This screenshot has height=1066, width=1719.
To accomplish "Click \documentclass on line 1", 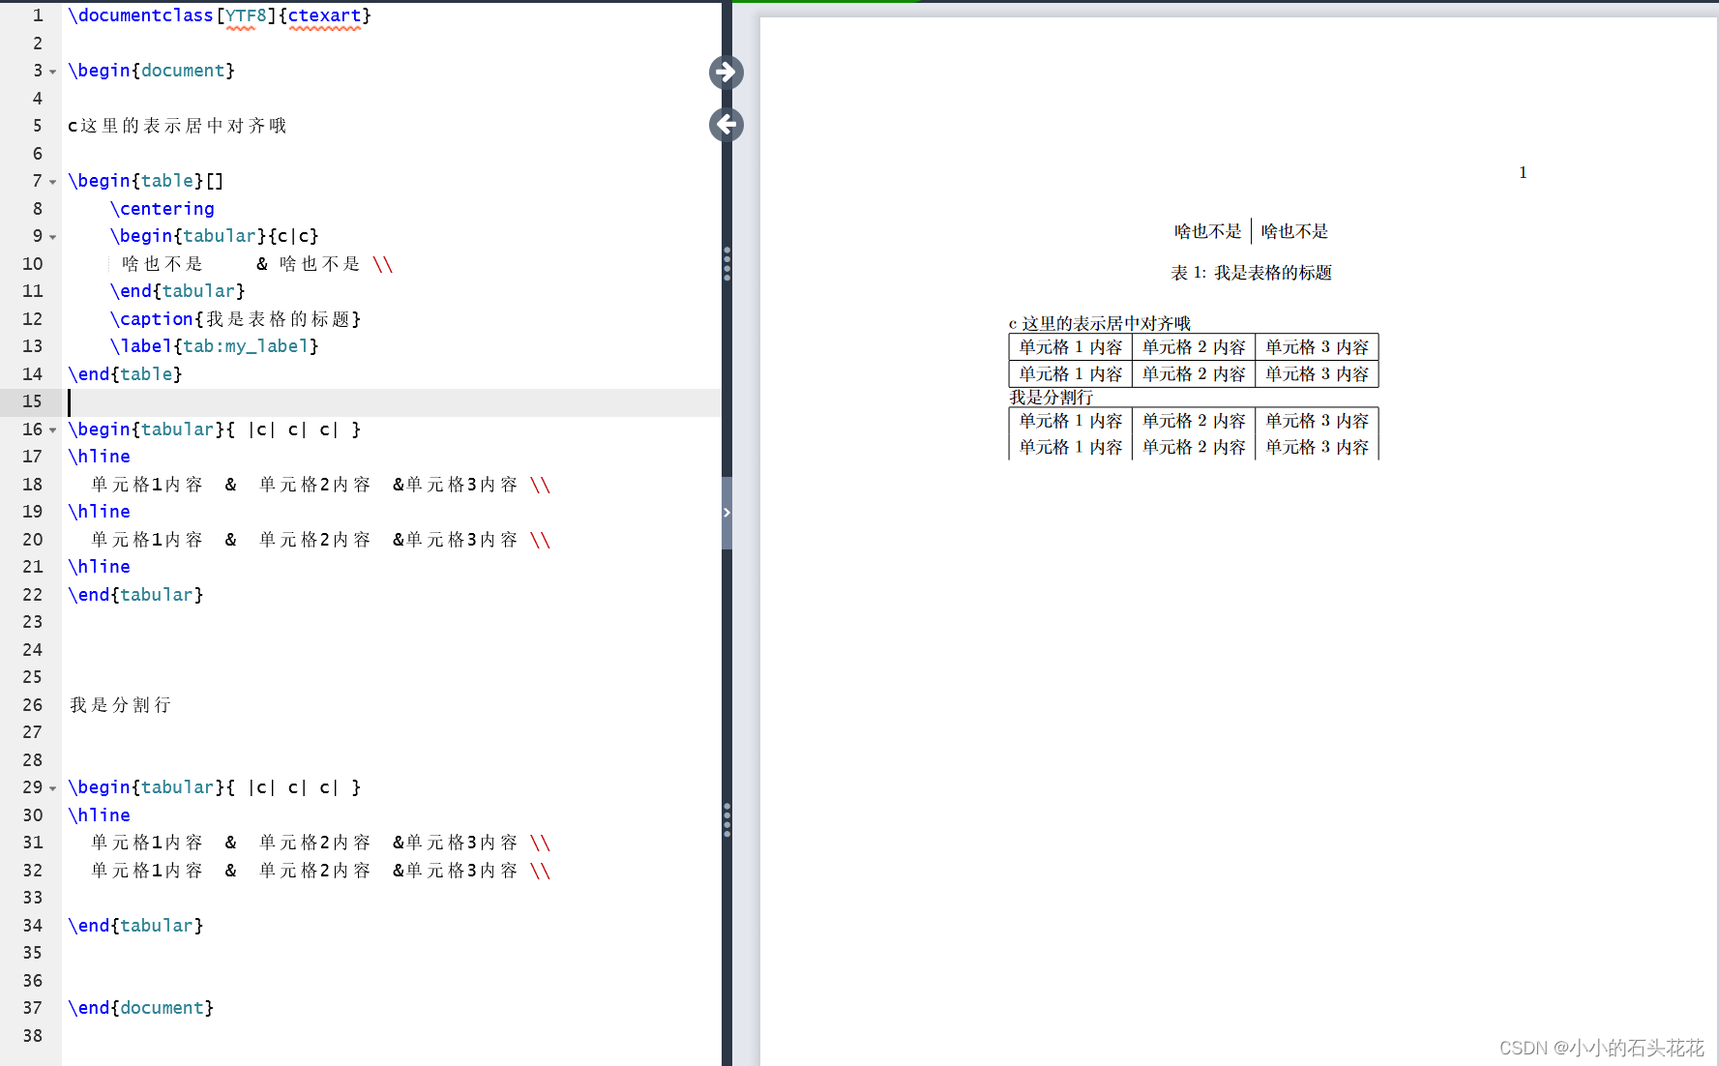I will point(140,15).
